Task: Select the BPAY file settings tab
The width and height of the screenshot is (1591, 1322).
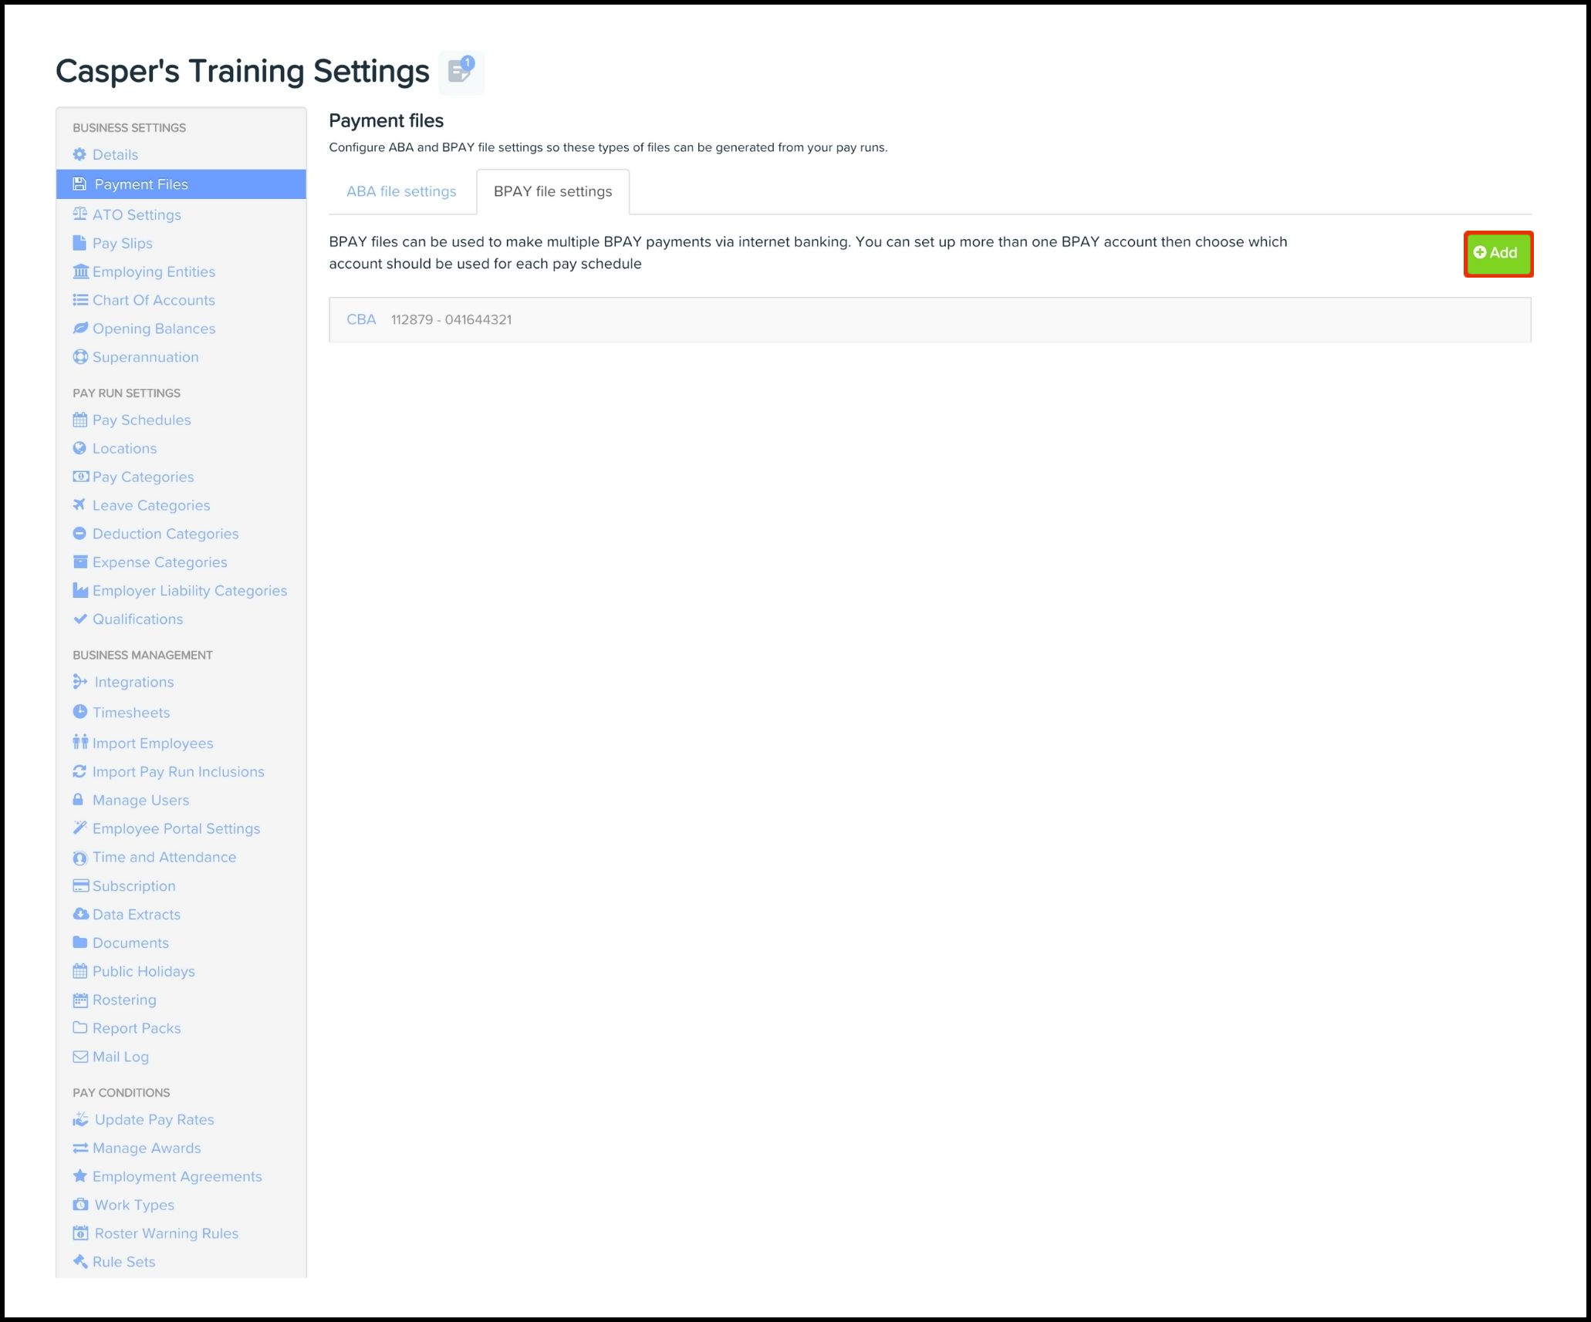Action: tap(552, 191)
